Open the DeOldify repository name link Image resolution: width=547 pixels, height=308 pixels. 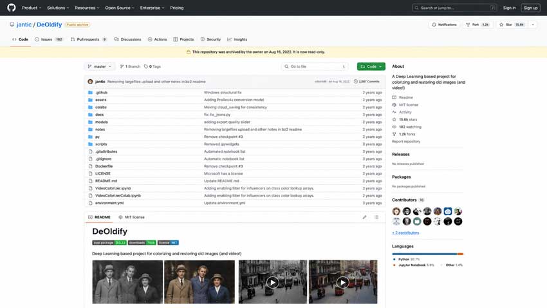tap(49, 24)
